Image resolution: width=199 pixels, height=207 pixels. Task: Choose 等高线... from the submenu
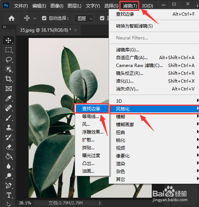[x=92, y=117]
